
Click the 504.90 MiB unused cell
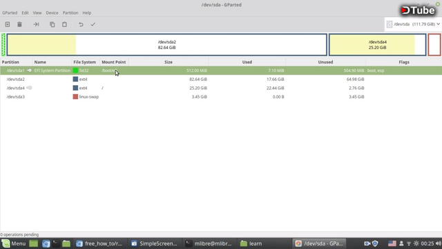[354, 71]
